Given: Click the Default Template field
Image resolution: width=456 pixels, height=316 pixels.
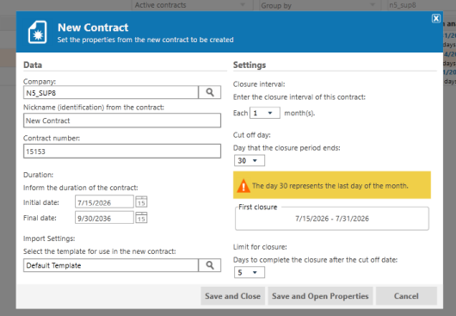Looking at the screenshot, I should pos(111,265).
